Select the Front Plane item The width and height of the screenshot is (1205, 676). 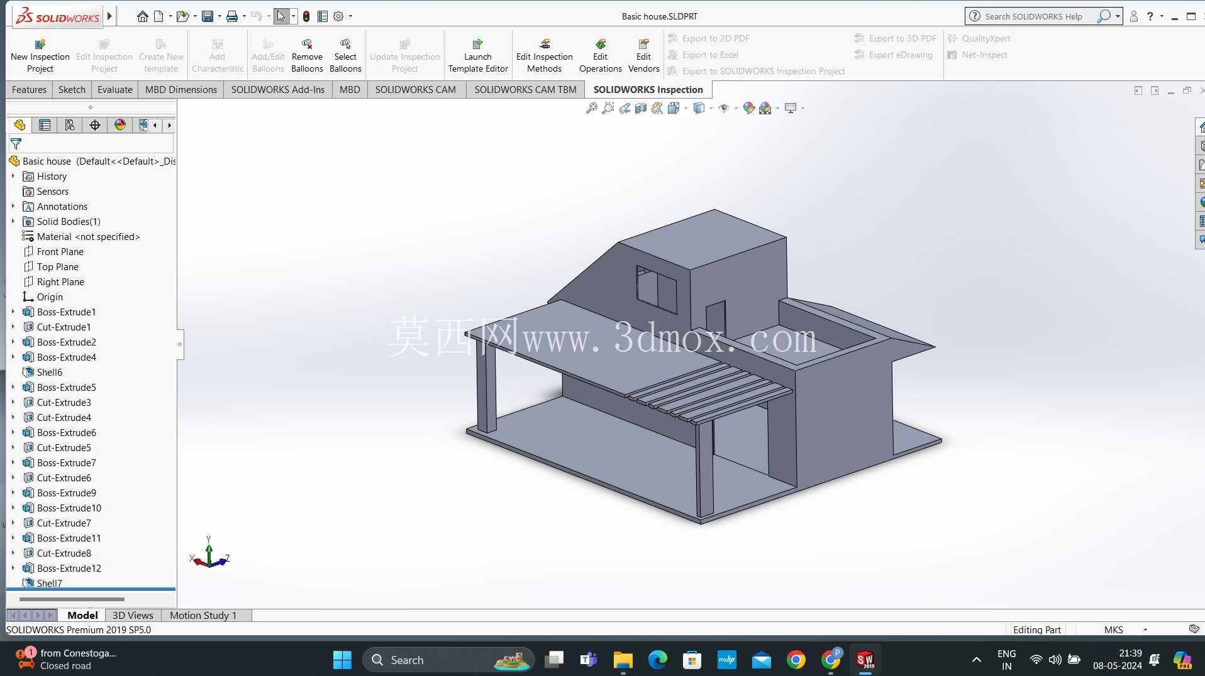click(x=60, y=252)
